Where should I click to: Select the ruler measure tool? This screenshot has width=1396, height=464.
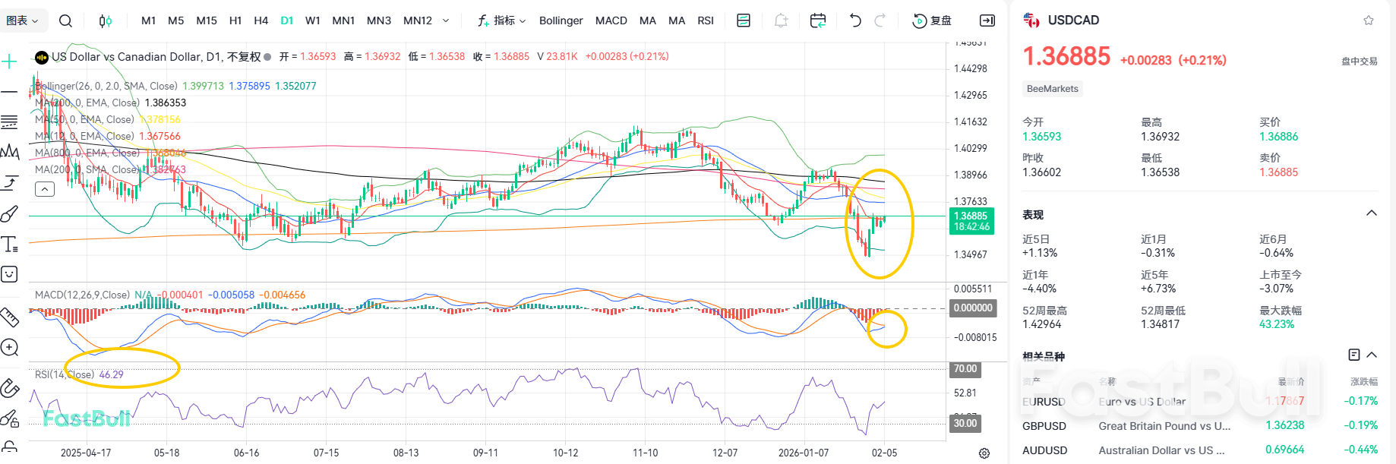click(9, 316)
